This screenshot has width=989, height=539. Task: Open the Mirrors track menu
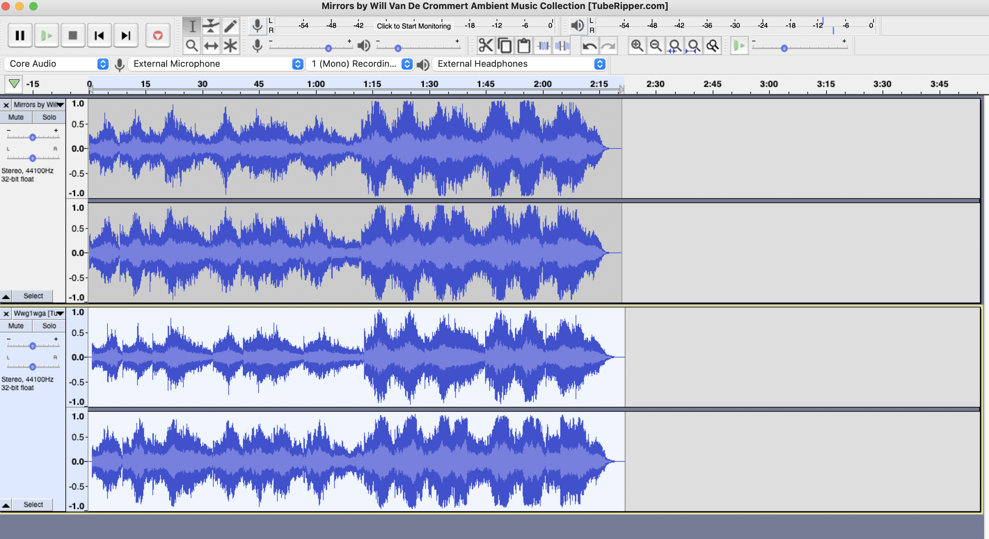60,104
